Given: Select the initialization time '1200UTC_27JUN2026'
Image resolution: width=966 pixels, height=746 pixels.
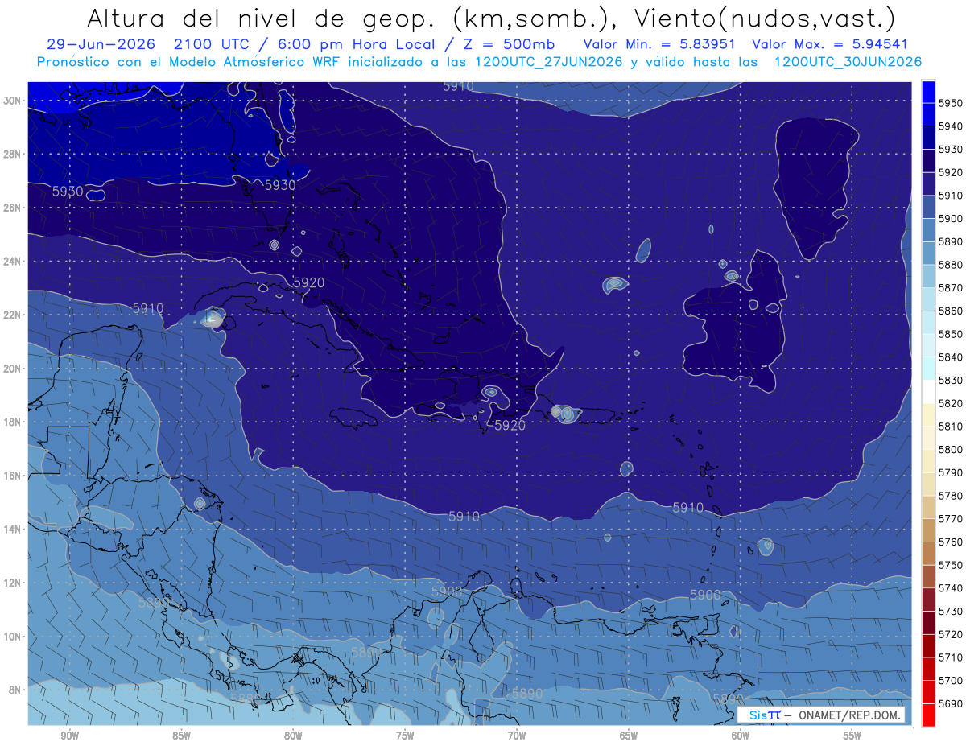Looking at the screenshot, I should point(549,62).
